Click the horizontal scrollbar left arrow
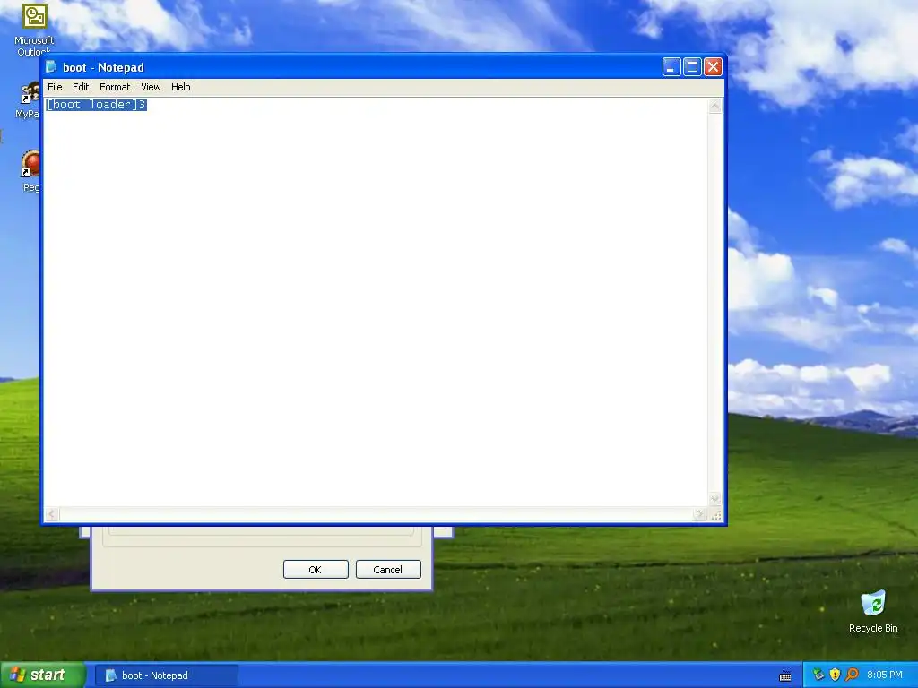The image size is (918, 688). 51,514
